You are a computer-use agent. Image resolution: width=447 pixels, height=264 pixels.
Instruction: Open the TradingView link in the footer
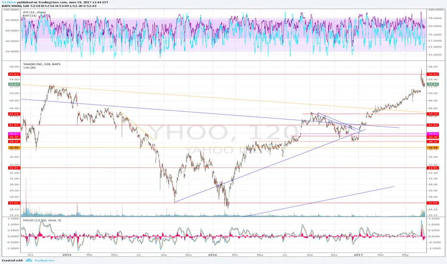(x=44, y=260)
